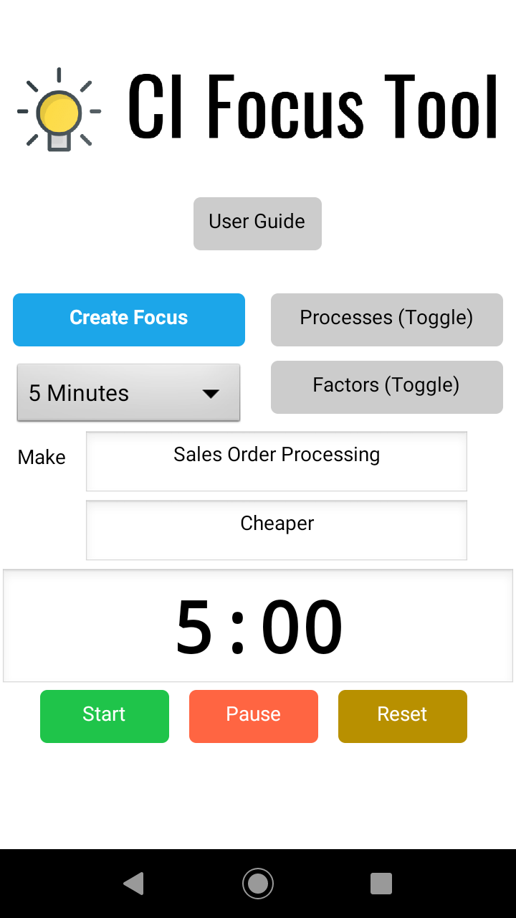Tap the Android home circle icon
Screen dimensions: 516x918
click(258, 883)
